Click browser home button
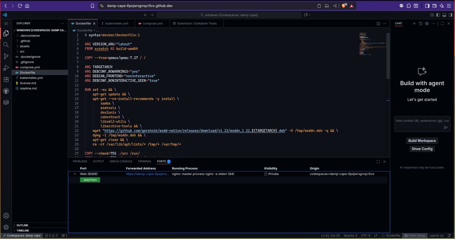 click(x=27, y=6)
